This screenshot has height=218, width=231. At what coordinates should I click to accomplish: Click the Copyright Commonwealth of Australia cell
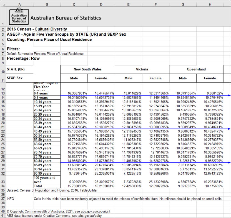tap(59, 211)
